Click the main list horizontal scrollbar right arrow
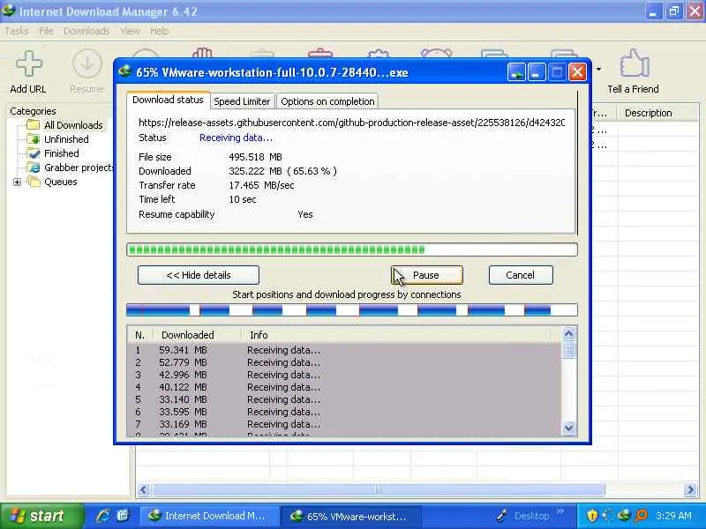 690,489
